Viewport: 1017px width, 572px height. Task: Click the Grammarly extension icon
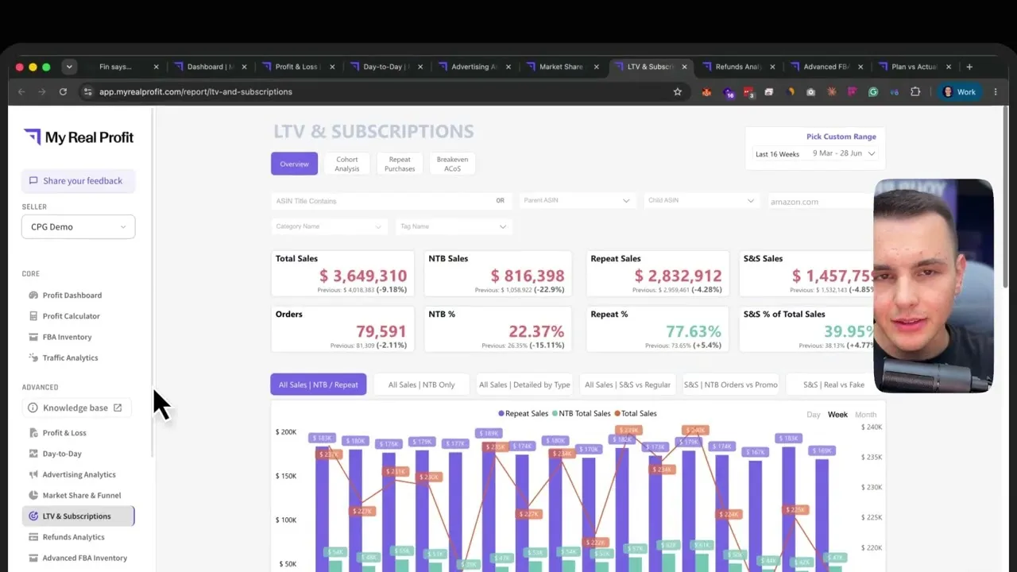click(873, 91)
